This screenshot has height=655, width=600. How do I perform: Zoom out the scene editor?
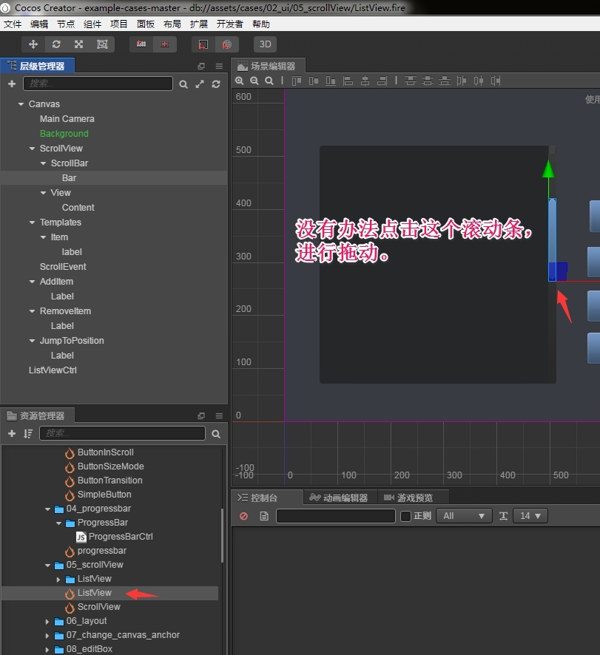pyautogui.click(x=255, y=81)
